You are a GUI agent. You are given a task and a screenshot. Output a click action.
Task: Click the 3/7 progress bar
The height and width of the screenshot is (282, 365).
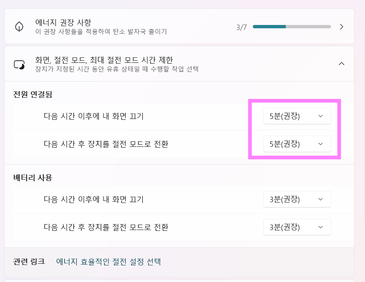click(x=292, y=26)
